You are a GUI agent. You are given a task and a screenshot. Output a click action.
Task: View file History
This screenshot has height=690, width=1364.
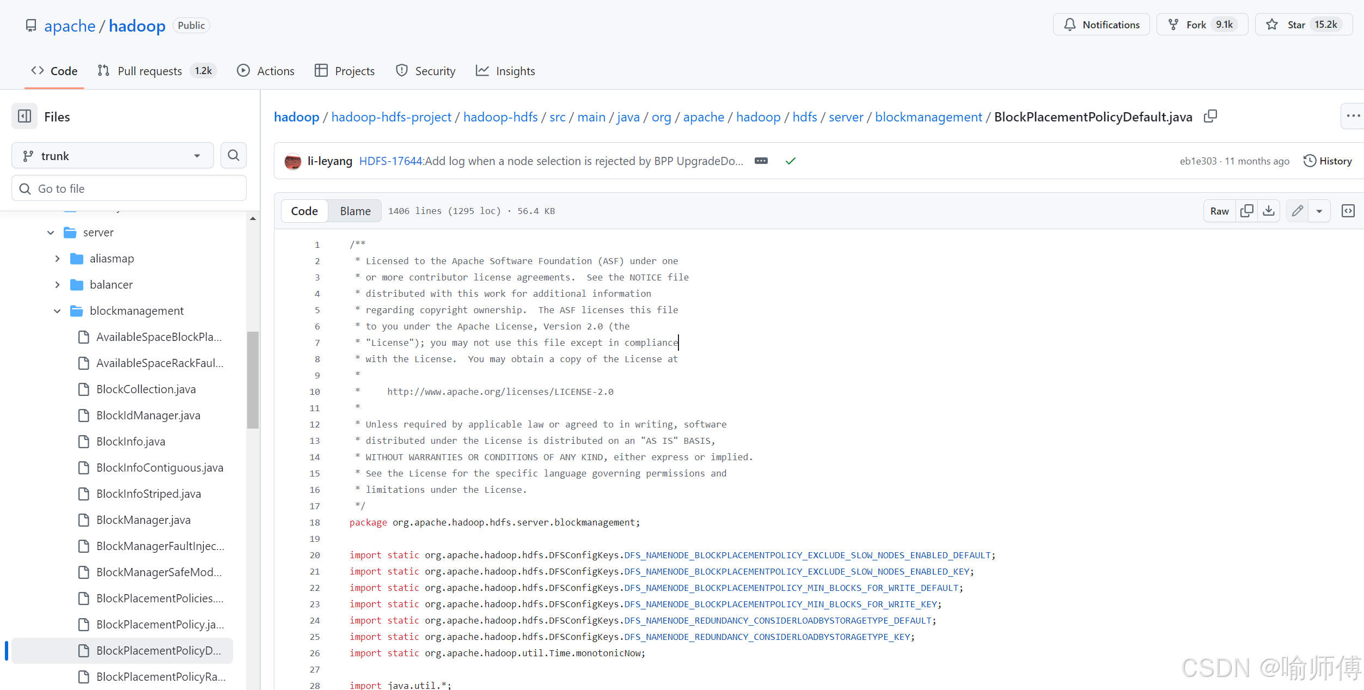[1328, 161]
